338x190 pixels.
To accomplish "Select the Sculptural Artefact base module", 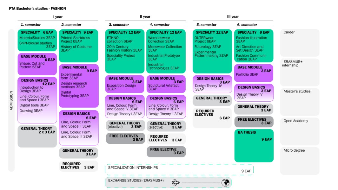I will [166, 84].
